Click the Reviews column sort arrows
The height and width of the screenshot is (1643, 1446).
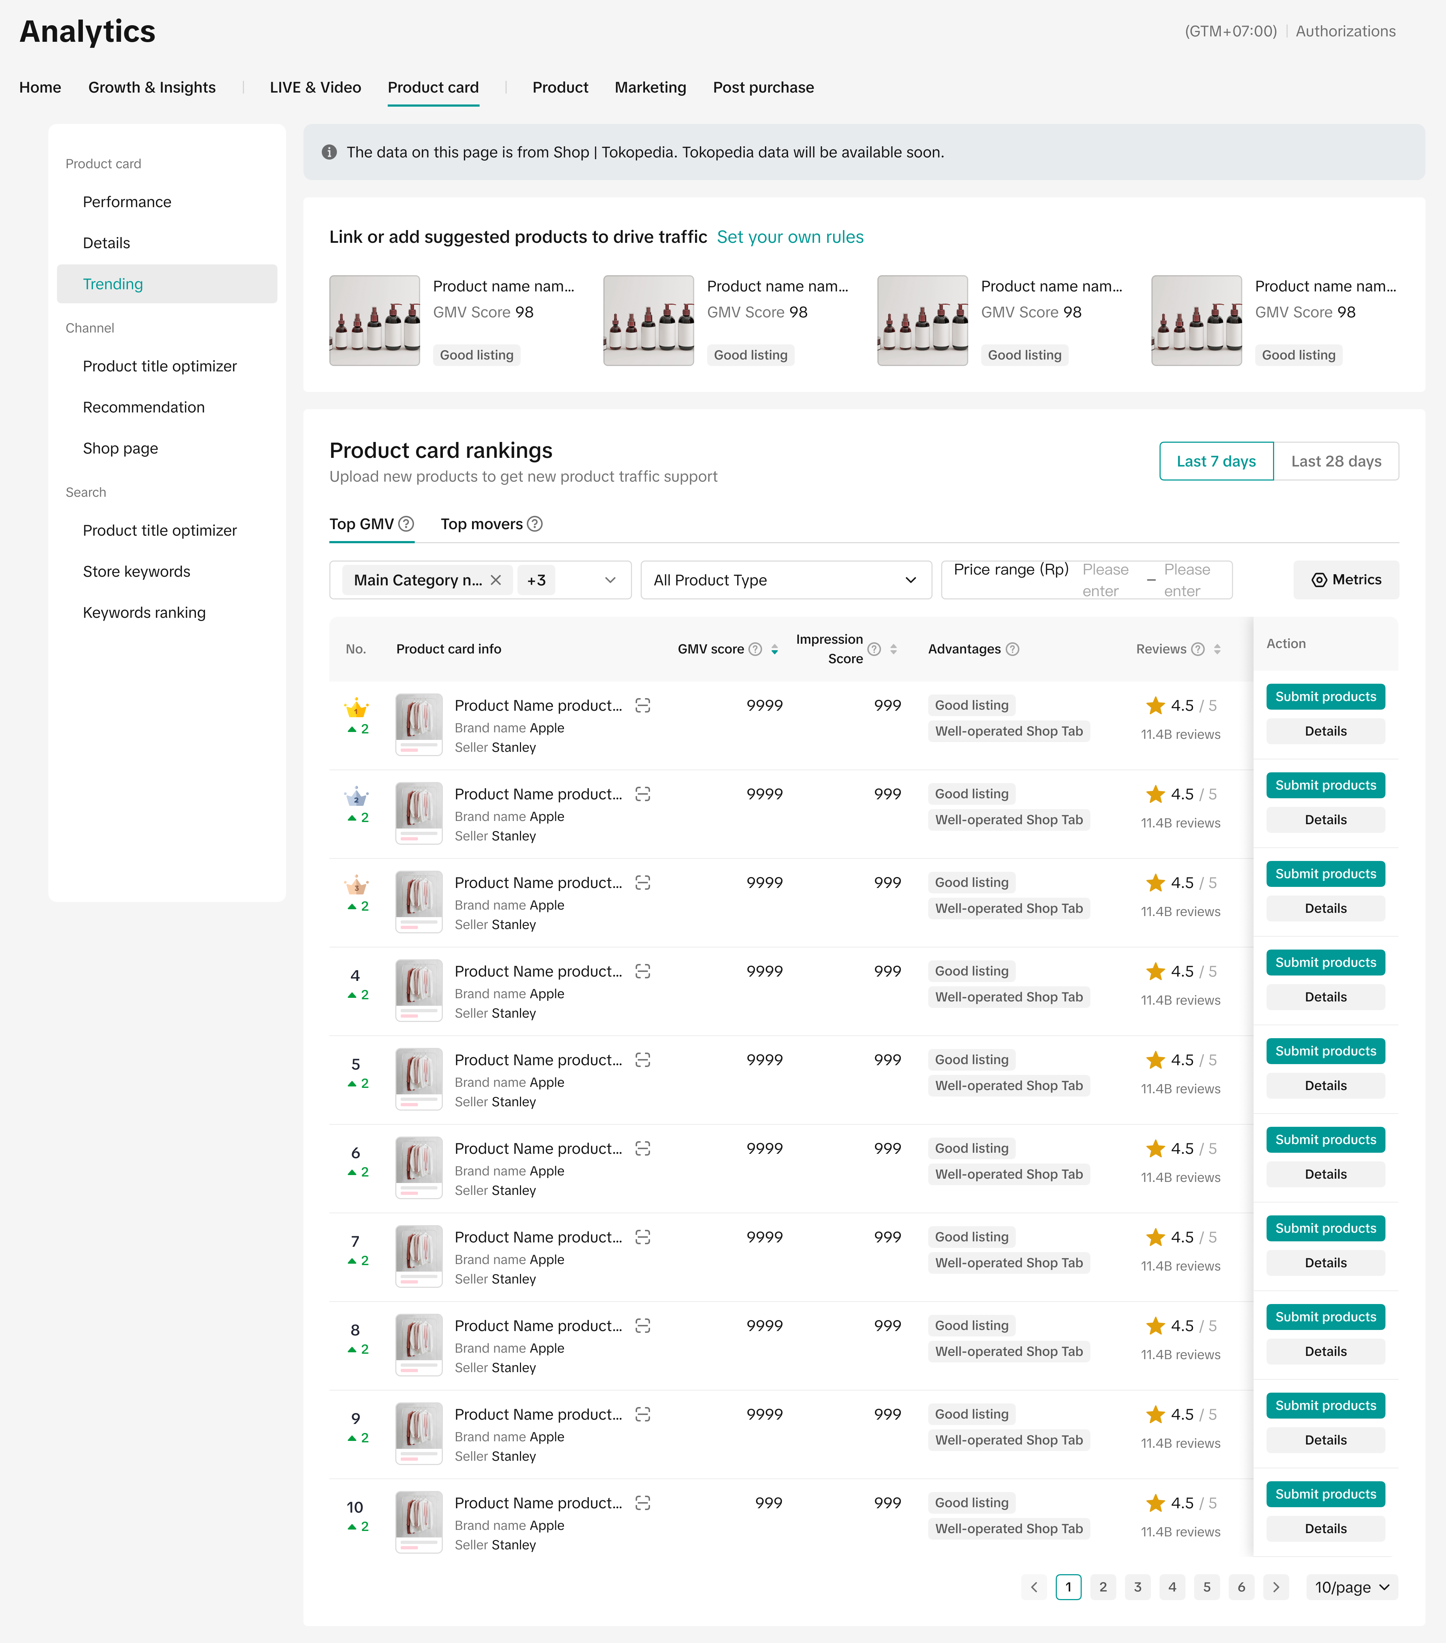pyautogui.click(x=1217, y=649)
